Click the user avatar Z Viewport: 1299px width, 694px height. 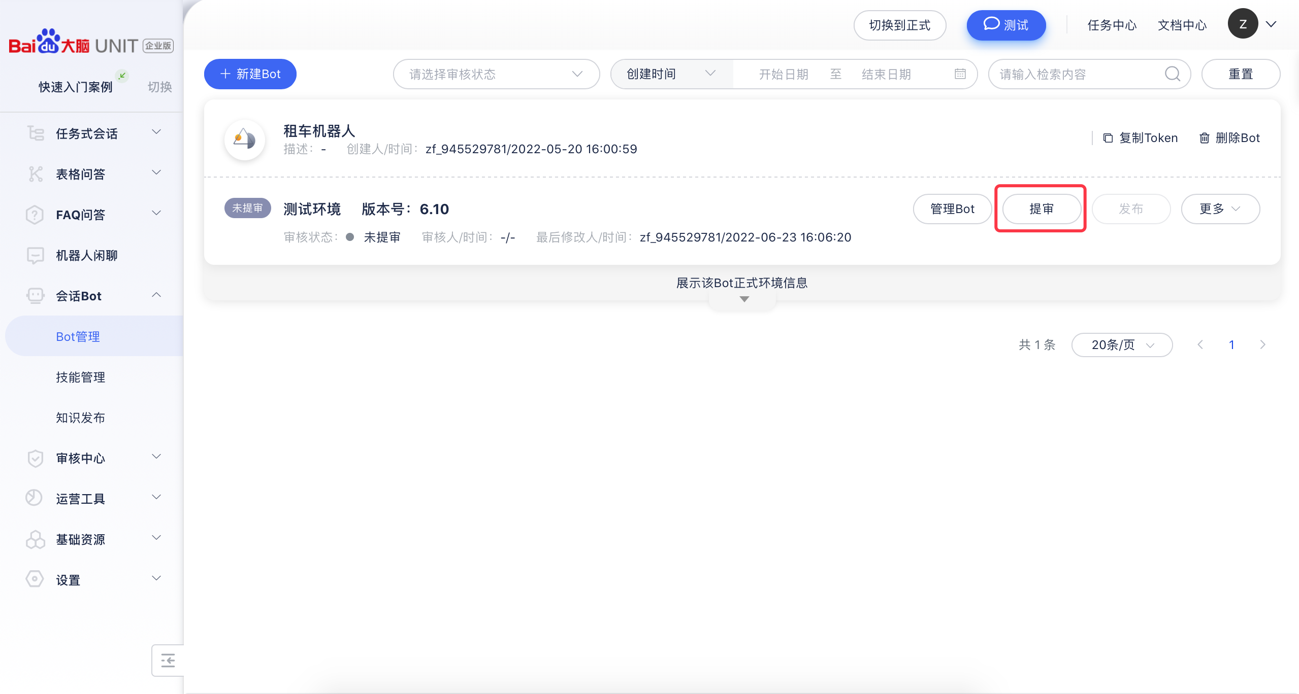[1243, 24]
